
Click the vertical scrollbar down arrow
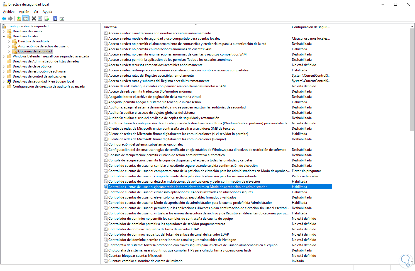point(412,262)
